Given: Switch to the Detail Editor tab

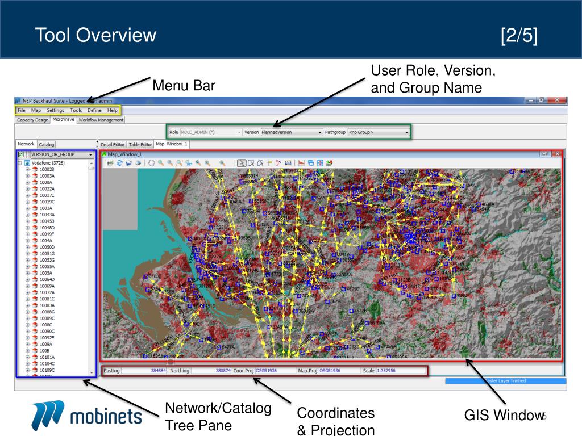Looking at the screenshot, I should pyautogui.click(x=113, y=145).
